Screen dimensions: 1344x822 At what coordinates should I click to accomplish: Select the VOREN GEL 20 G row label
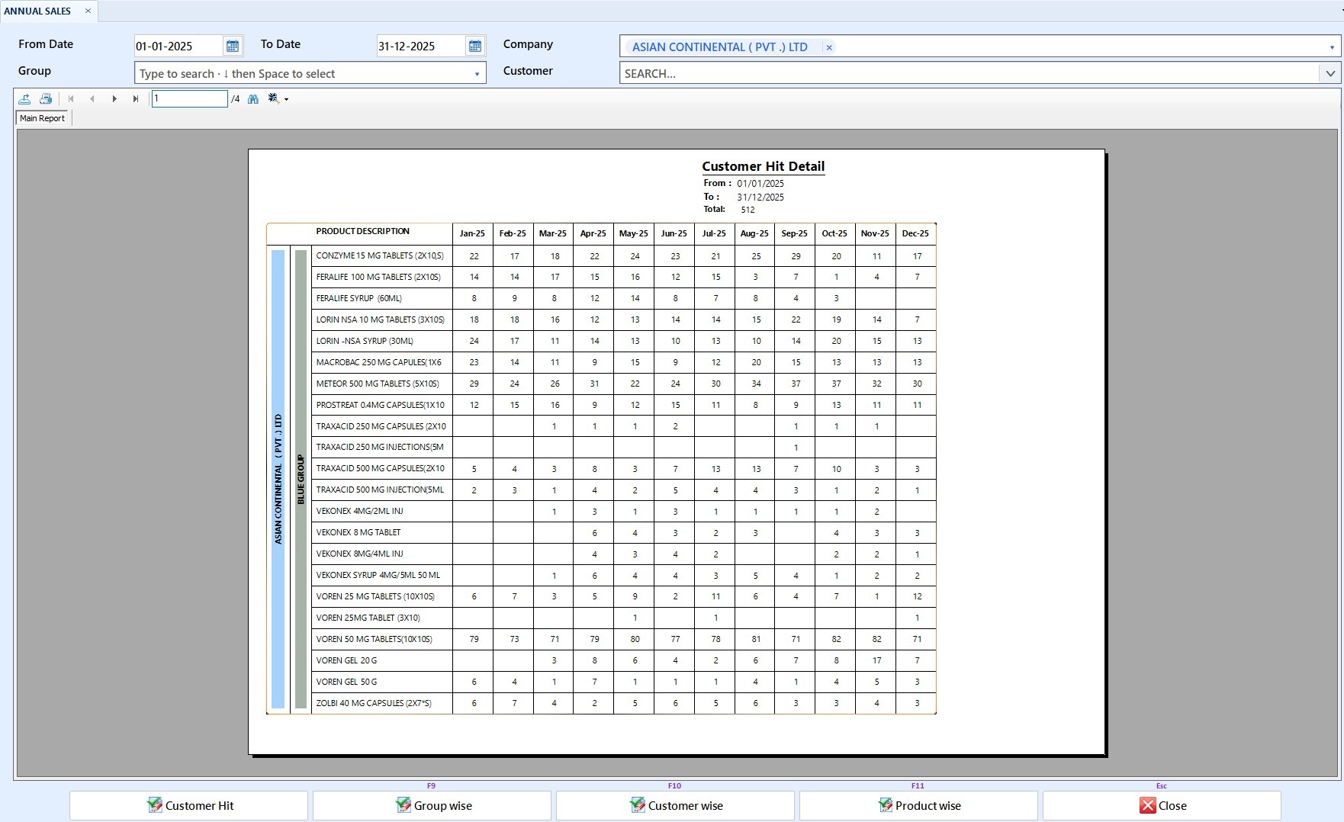pyautogui.click(x=346, y=660)
